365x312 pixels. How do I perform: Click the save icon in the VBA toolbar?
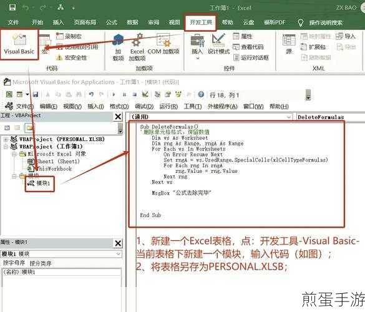tap(36, 94)
